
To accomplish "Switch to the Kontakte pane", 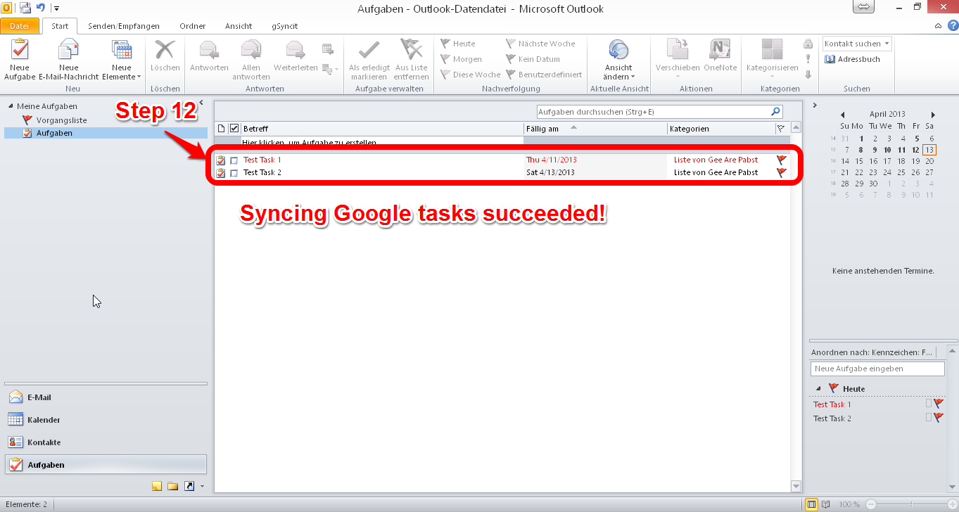I will (44, 442).
